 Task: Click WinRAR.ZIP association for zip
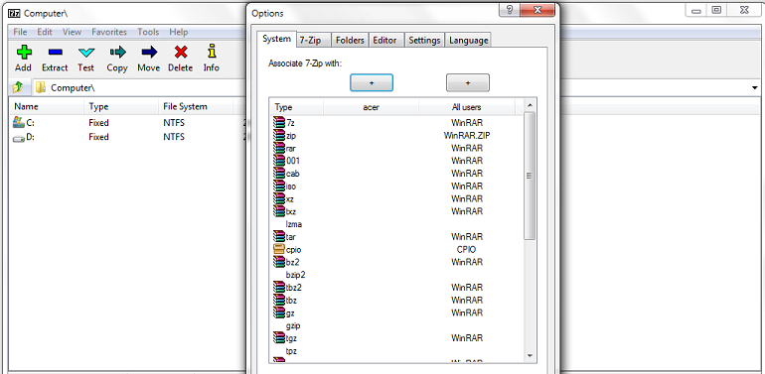point(467,135)
